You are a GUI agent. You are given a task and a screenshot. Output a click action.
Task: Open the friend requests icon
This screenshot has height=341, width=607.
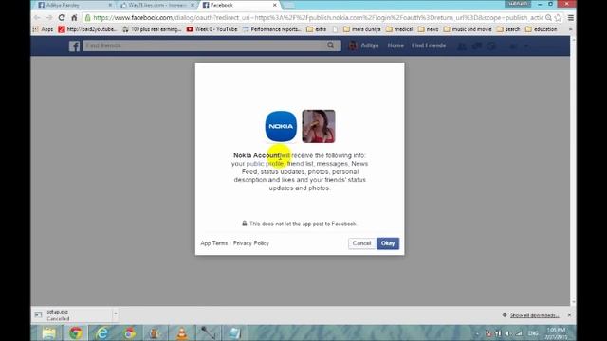[462, 46]
